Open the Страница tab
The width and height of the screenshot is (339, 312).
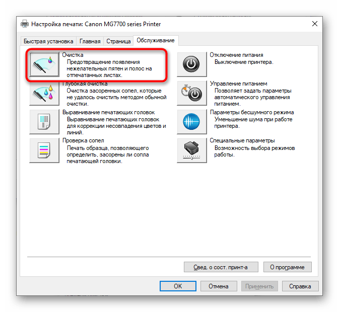(118, 41)
